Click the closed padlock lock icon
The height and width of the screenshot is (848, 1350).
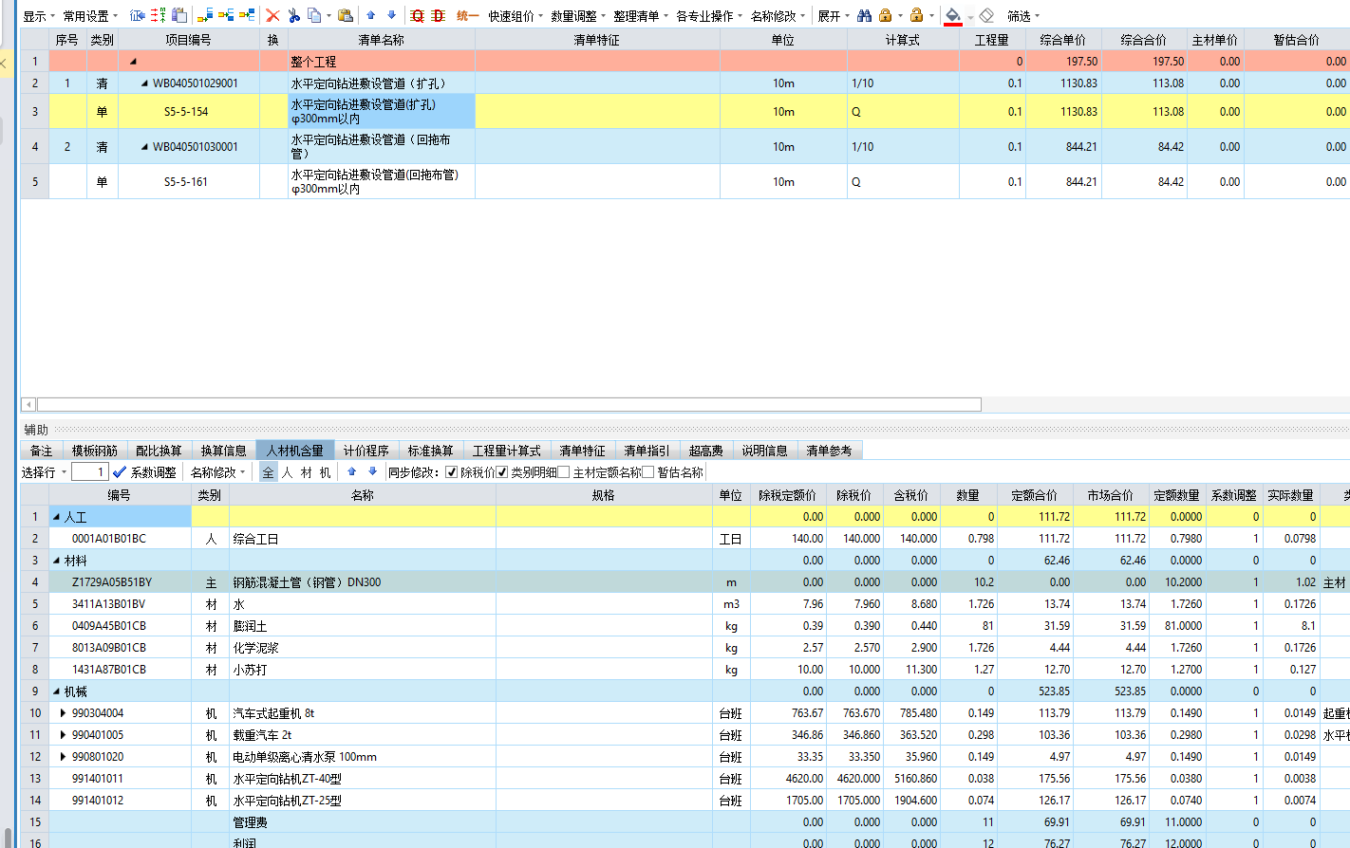click(x=885, y=15)
